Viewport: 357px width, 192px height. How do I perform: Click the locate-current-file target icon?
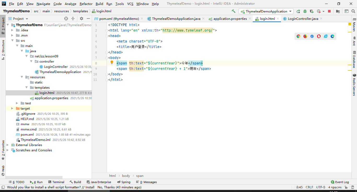(66, 19)
